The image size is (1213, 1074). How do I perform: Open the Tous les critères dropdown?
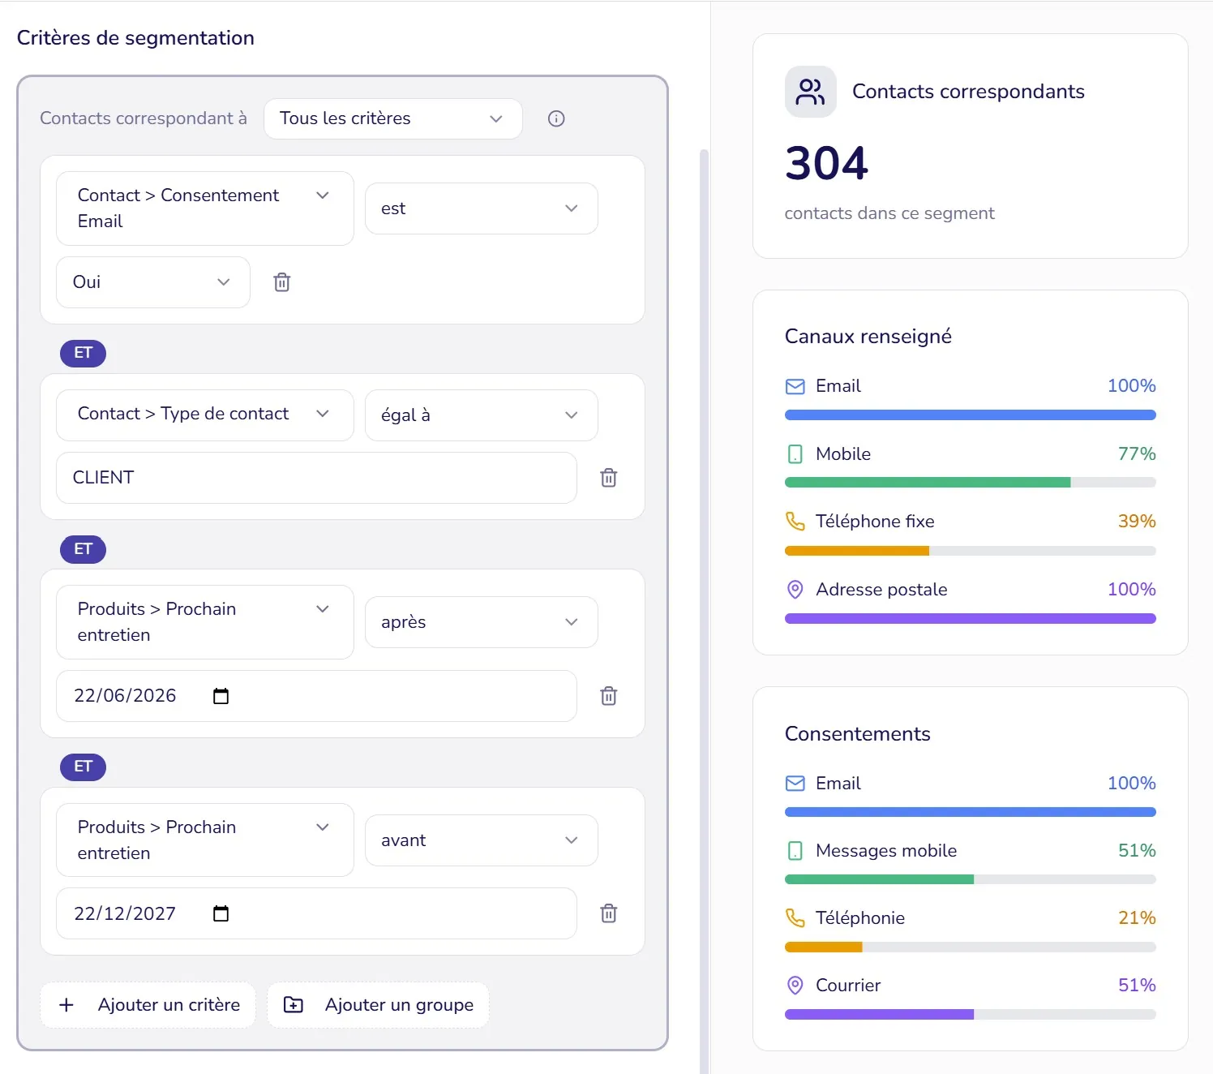tap(393, 119)
